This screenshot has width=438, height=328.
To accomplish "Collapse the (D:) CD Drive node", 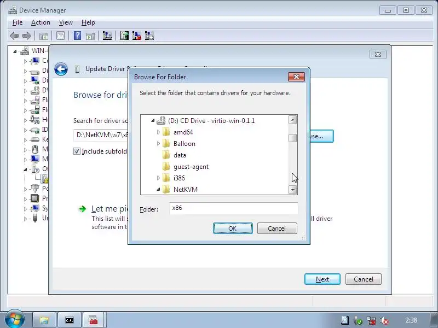I will tap(153, 120).
